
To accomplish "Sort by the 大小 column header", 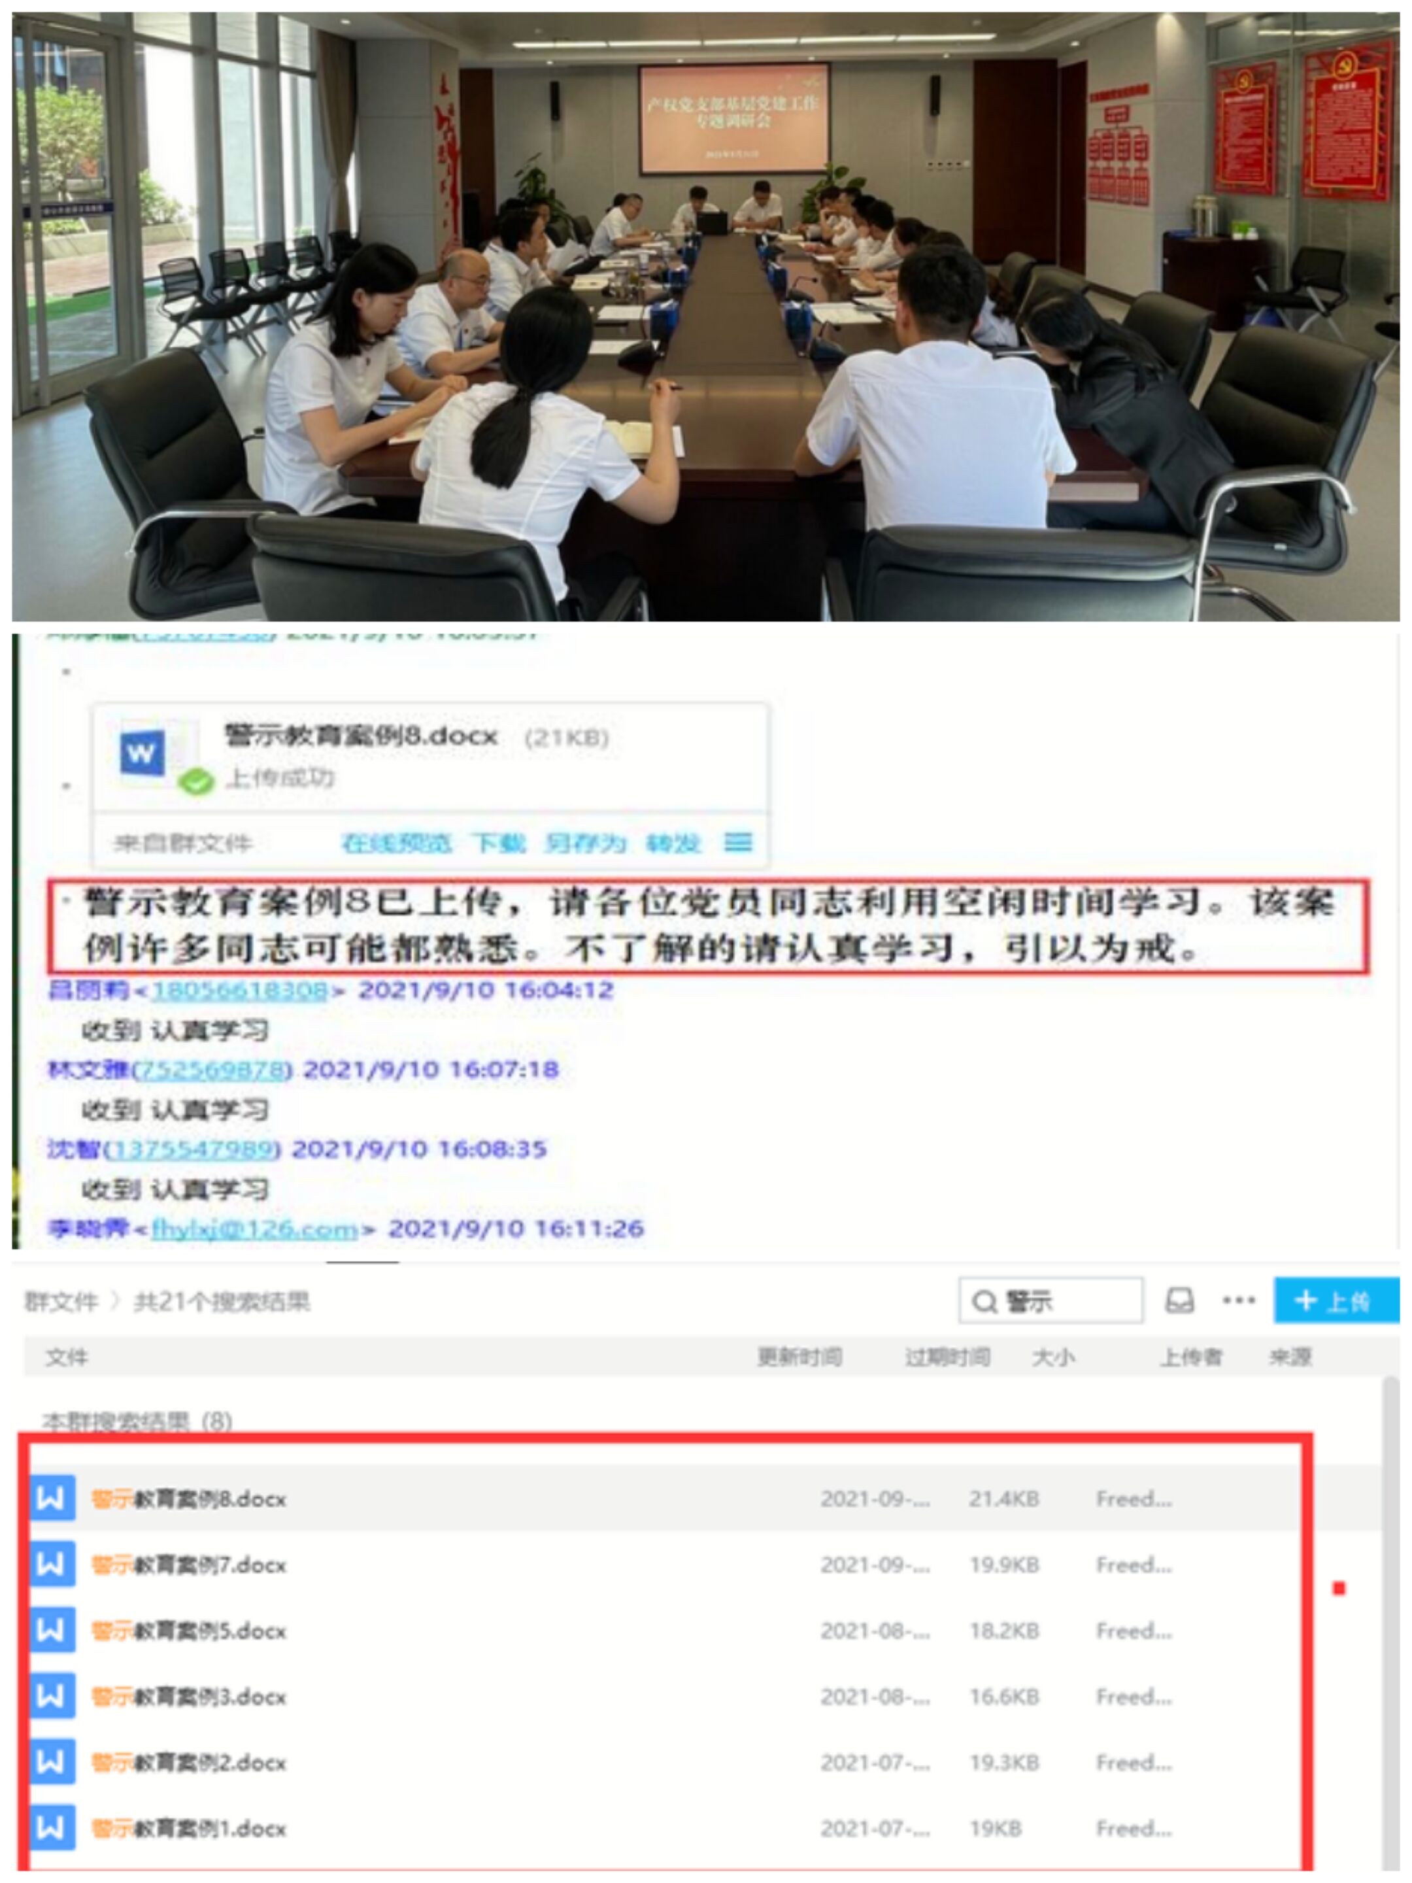I will (1053, 1357).
